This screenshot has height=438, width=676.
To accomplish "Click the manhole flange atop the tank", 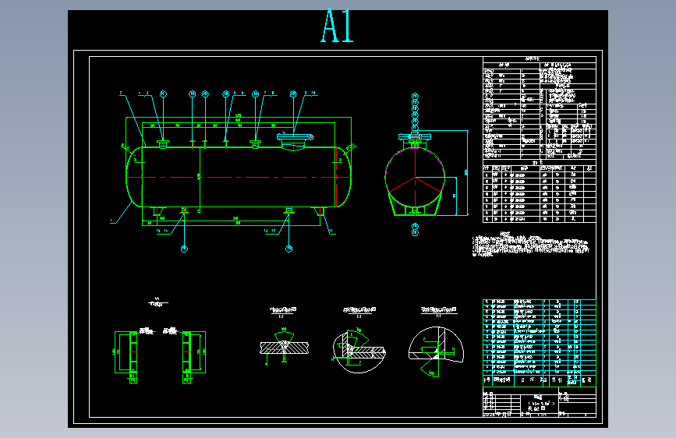I will pyautogui.click(x=296, y=136).
